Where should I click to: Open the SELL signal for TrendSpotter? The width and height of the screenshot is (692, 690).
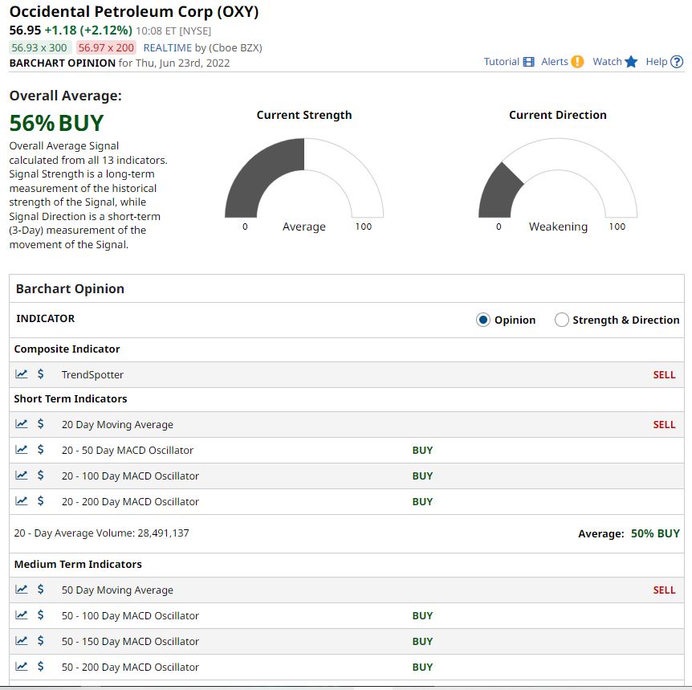[x=664, y=374]
